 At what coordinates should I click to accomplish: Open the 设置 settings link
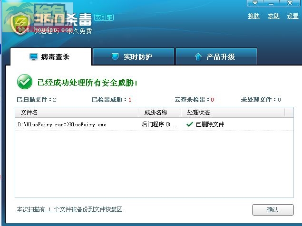click(x=293, y=16)
